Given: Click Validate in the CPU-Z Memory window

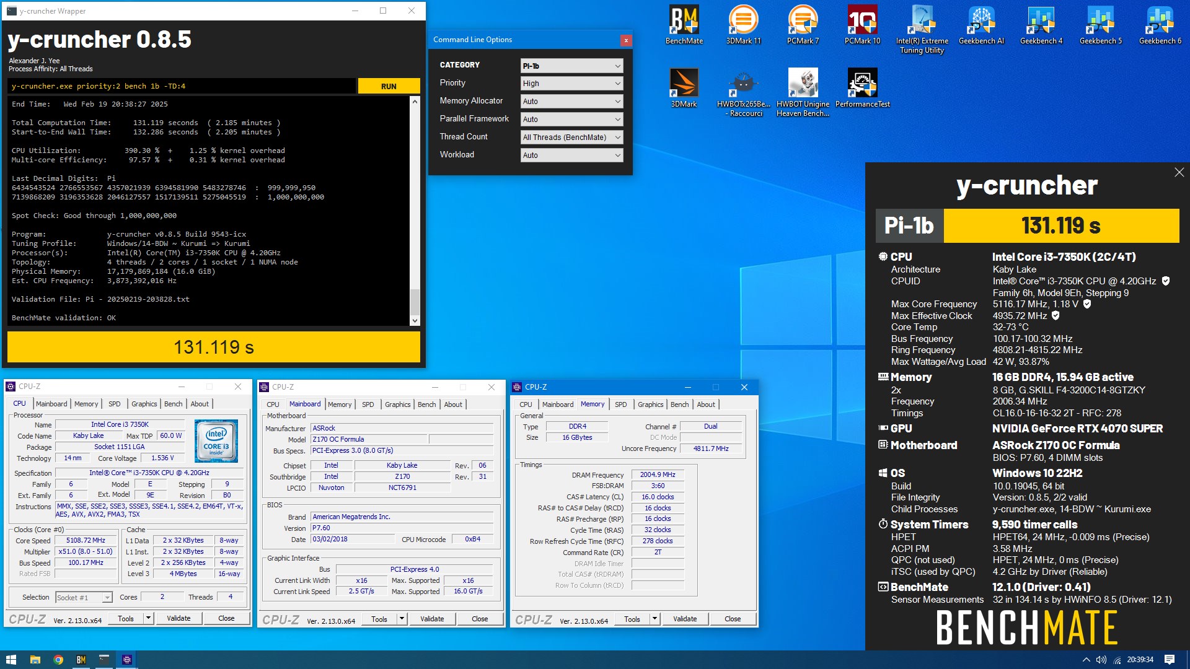Looking at the screenshot, I should [685, 619].
